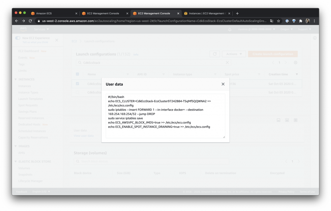Switch to Instances EC2 Management tab
Screen dimensions: 331x211
tap(207, 13)
